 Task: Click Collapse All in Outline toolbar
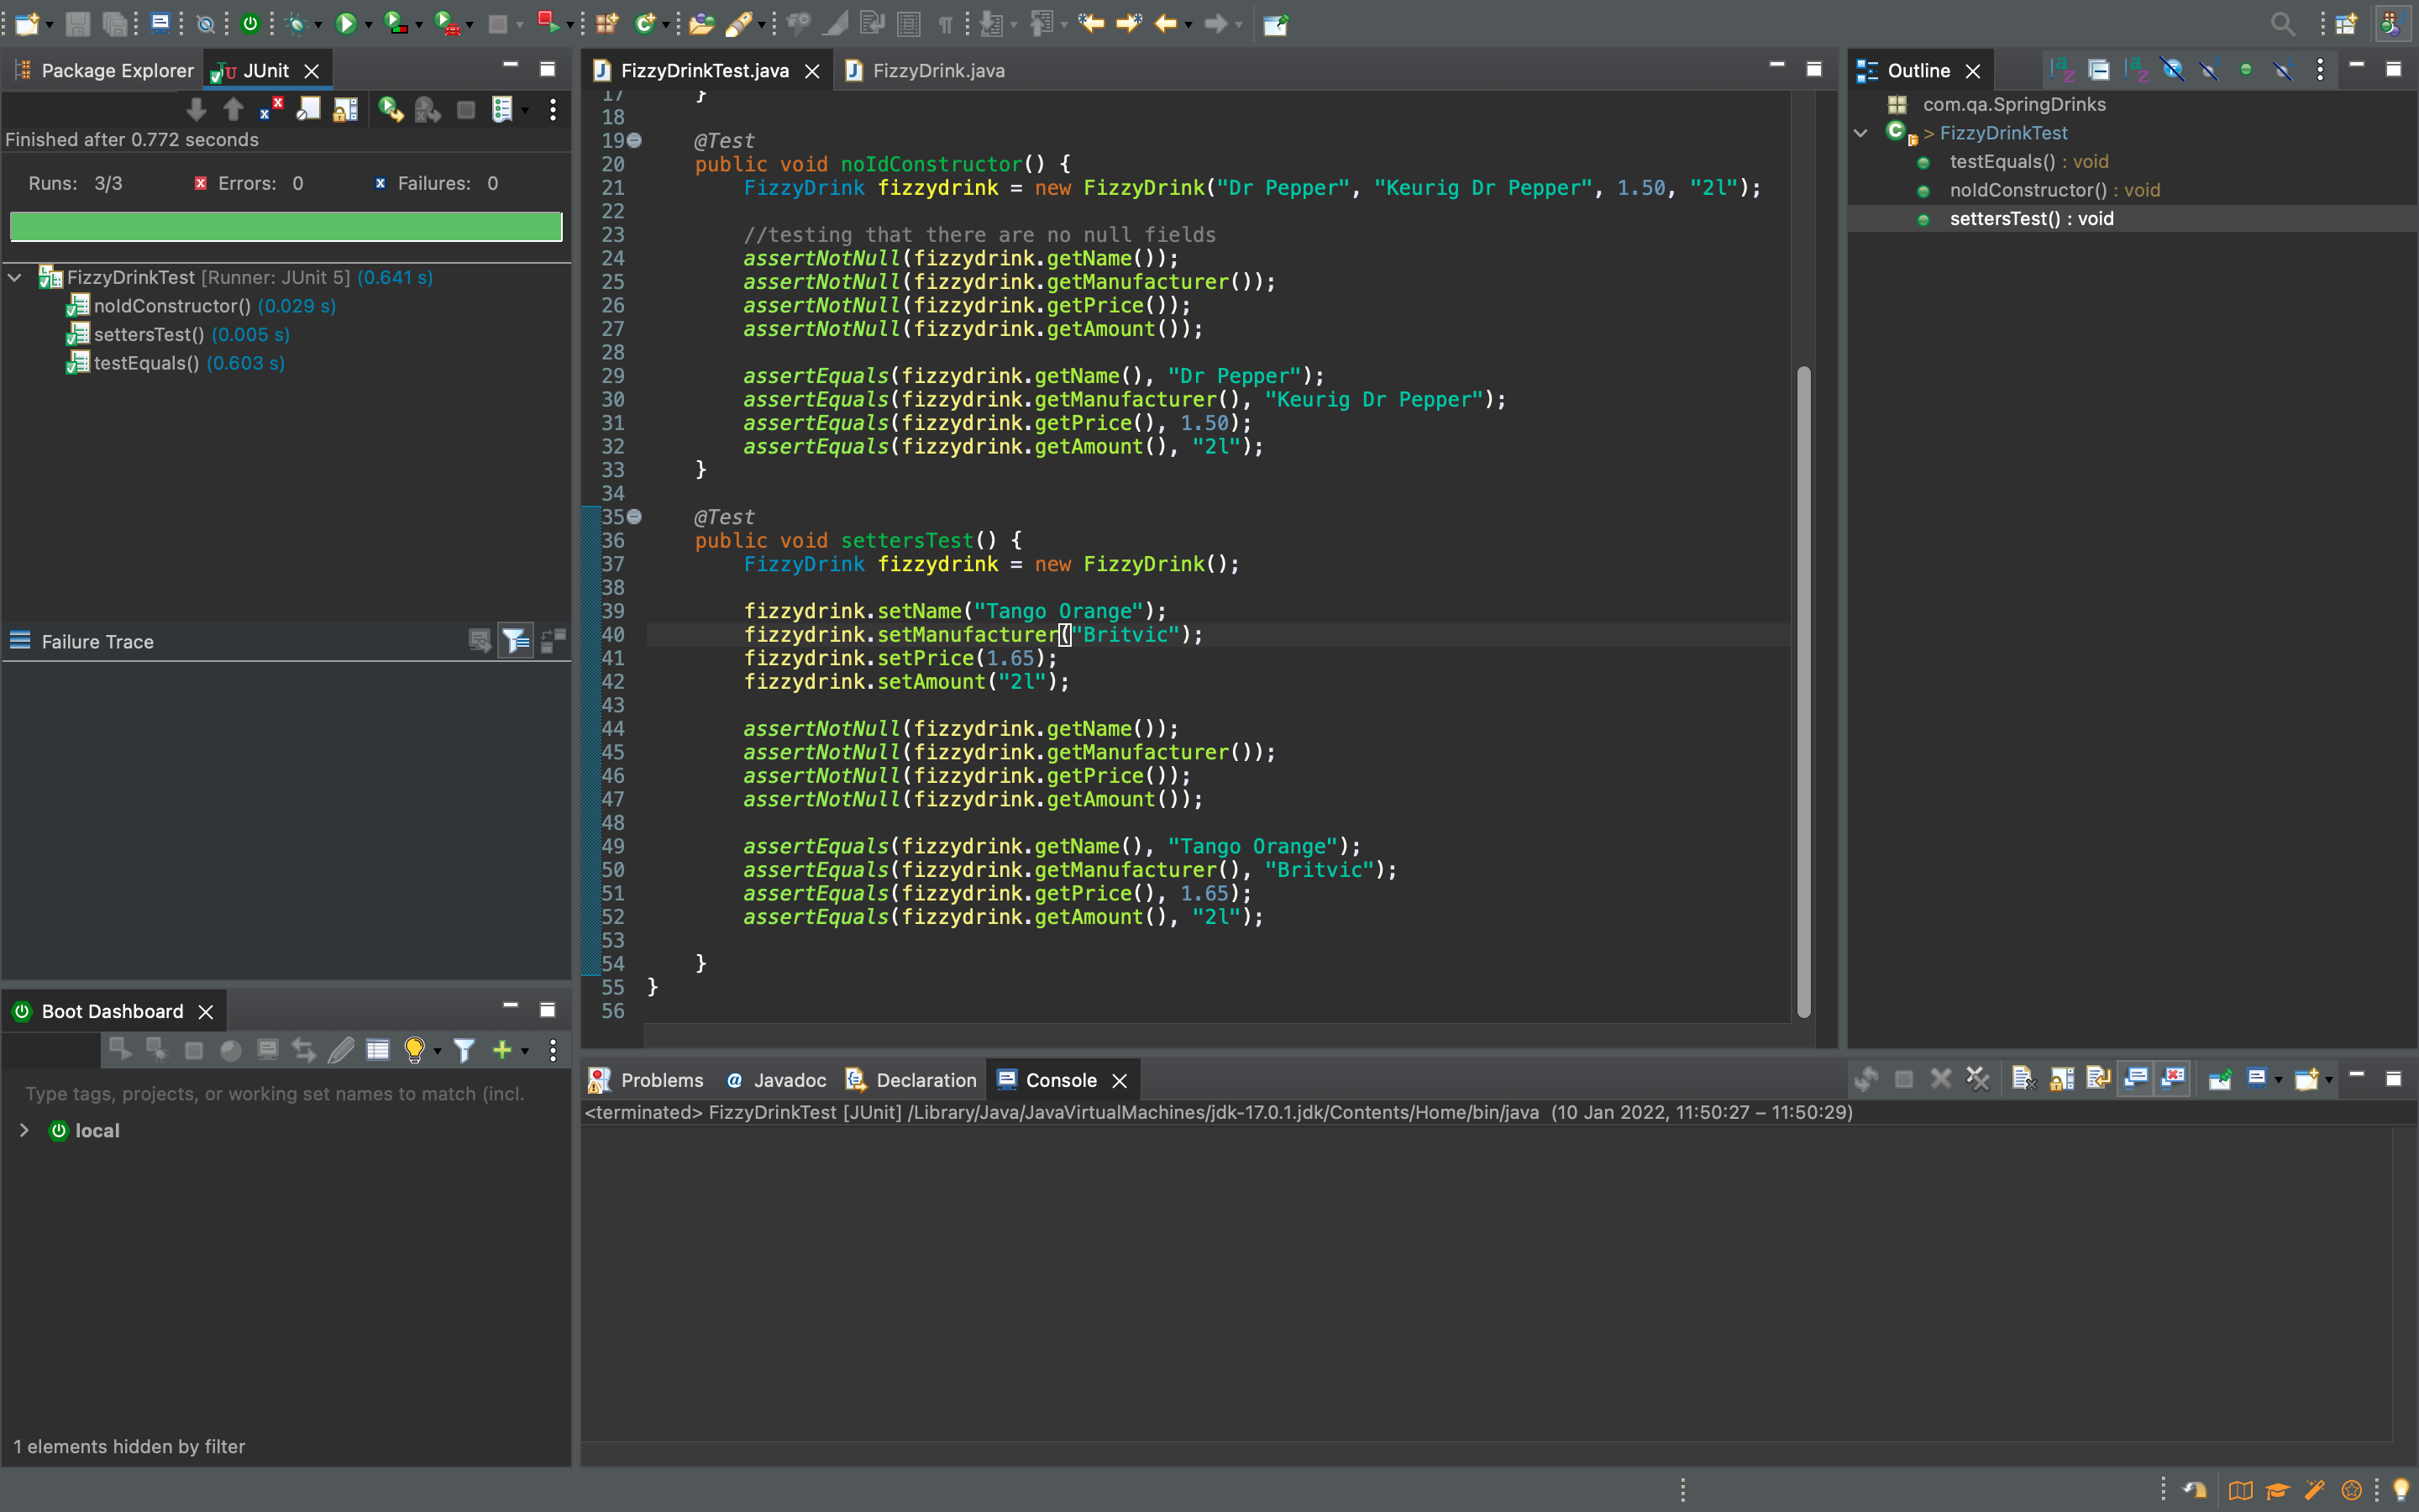2098,70
